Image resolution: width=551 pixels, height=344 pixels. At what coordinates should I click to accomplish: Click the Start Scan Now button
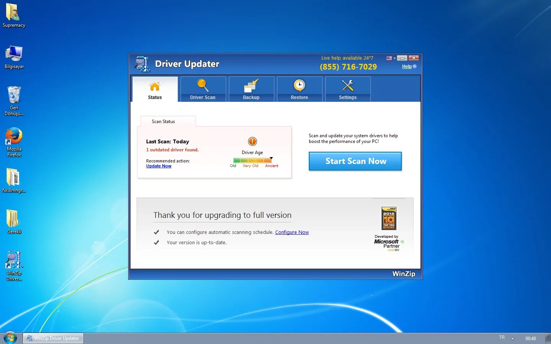coord(355,161)
